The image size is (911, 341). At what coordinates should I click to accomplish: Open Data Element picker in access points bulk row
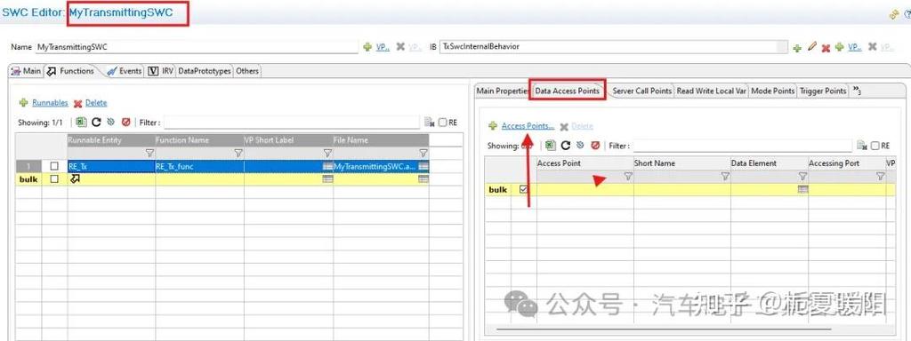pos(803,190)
